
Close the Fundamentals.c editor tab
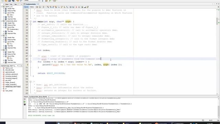[x=38, y=4]
